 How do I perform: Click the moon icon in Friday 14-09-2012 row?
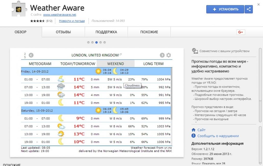115,71
